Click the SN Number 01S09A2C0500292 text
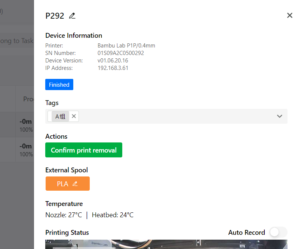Image resolution: width=298 pixels, height=249 pixels. click(121, 53)
